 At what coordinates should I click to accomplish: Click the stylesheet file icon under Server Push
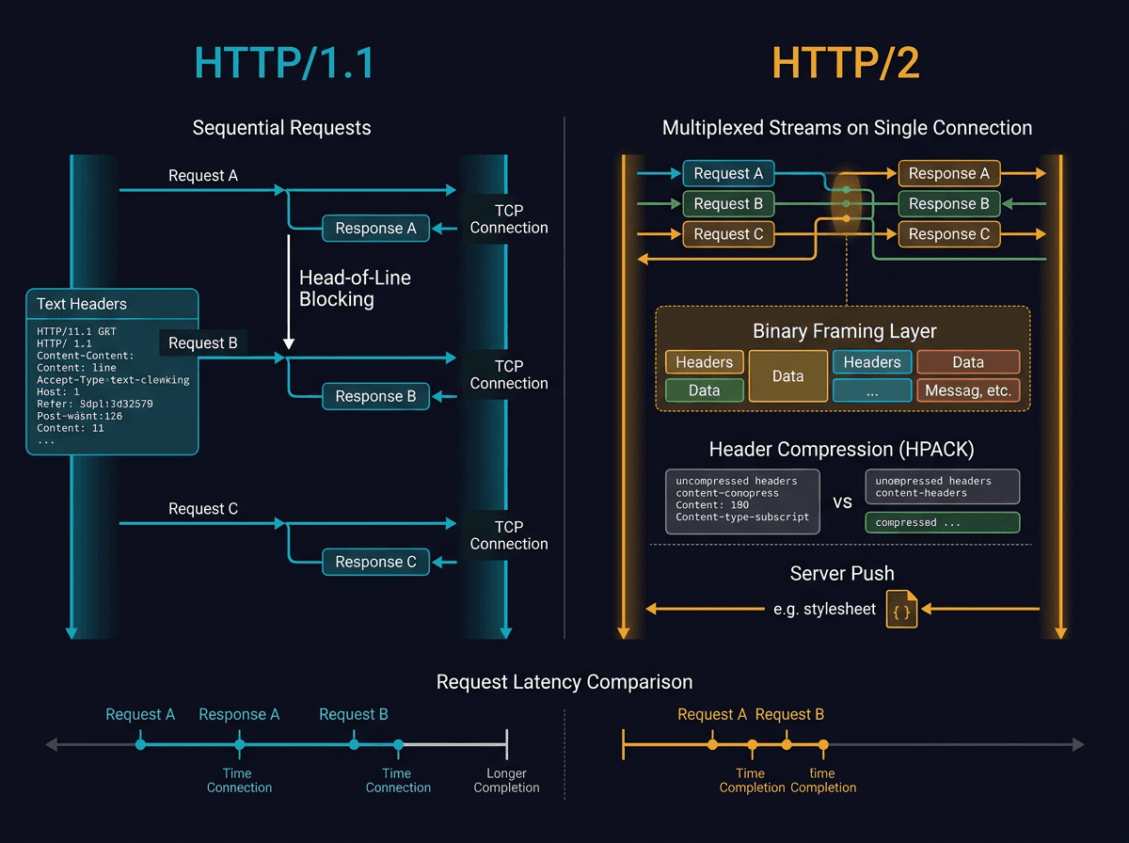coord(900,610)
